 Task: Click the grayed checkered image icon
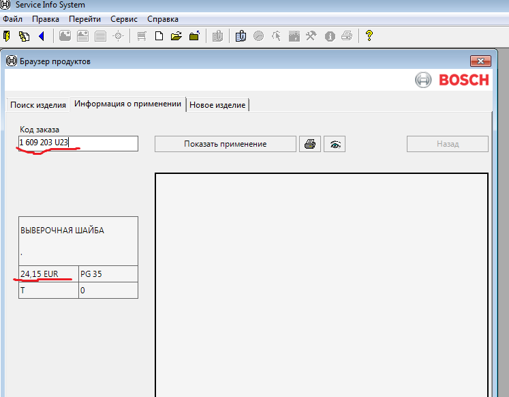(x=294, y=36)
